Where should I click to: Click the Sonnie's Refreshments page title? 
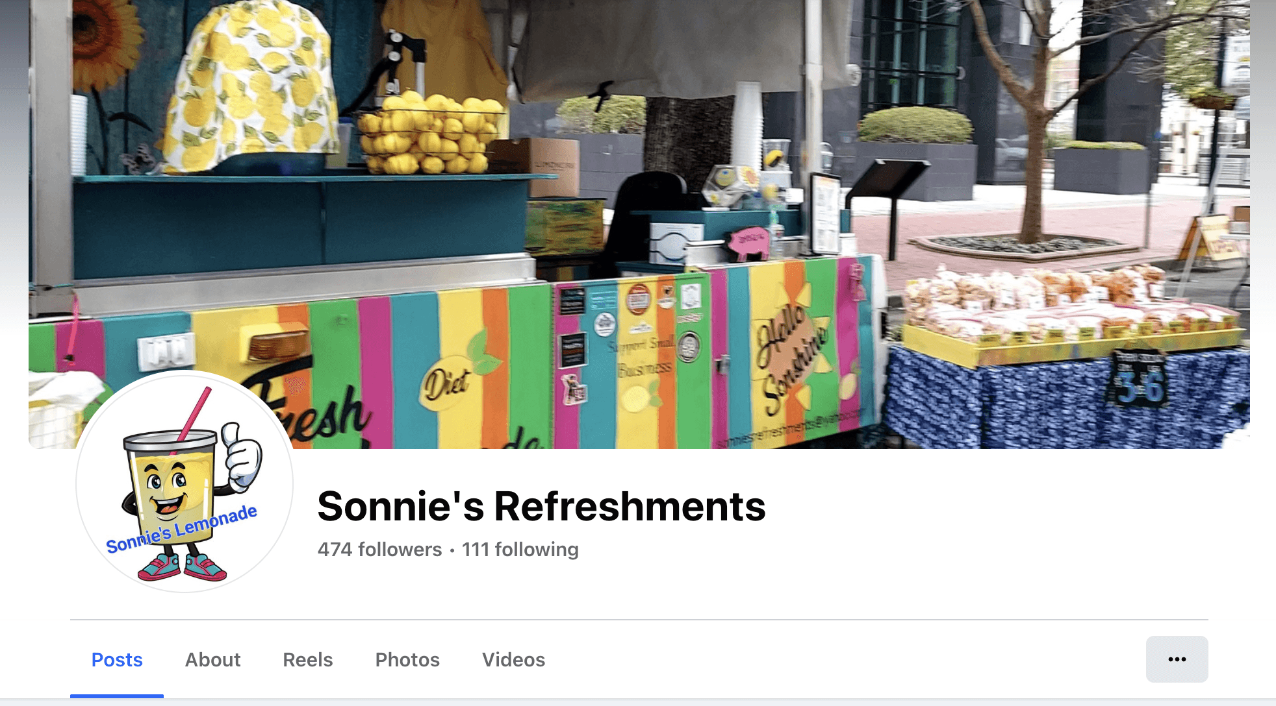(x=541, y=506)
